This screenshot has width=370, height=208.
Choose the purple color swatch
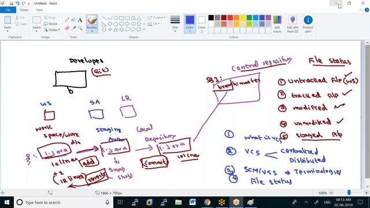(x=268, y=17)
